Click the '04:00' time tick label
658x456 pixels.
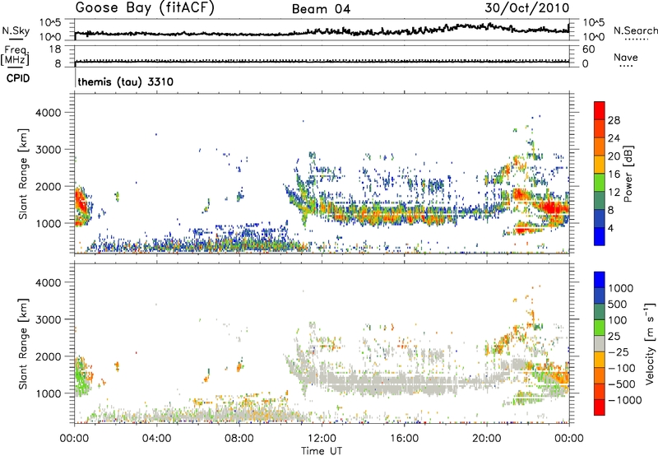coord(156,439)
